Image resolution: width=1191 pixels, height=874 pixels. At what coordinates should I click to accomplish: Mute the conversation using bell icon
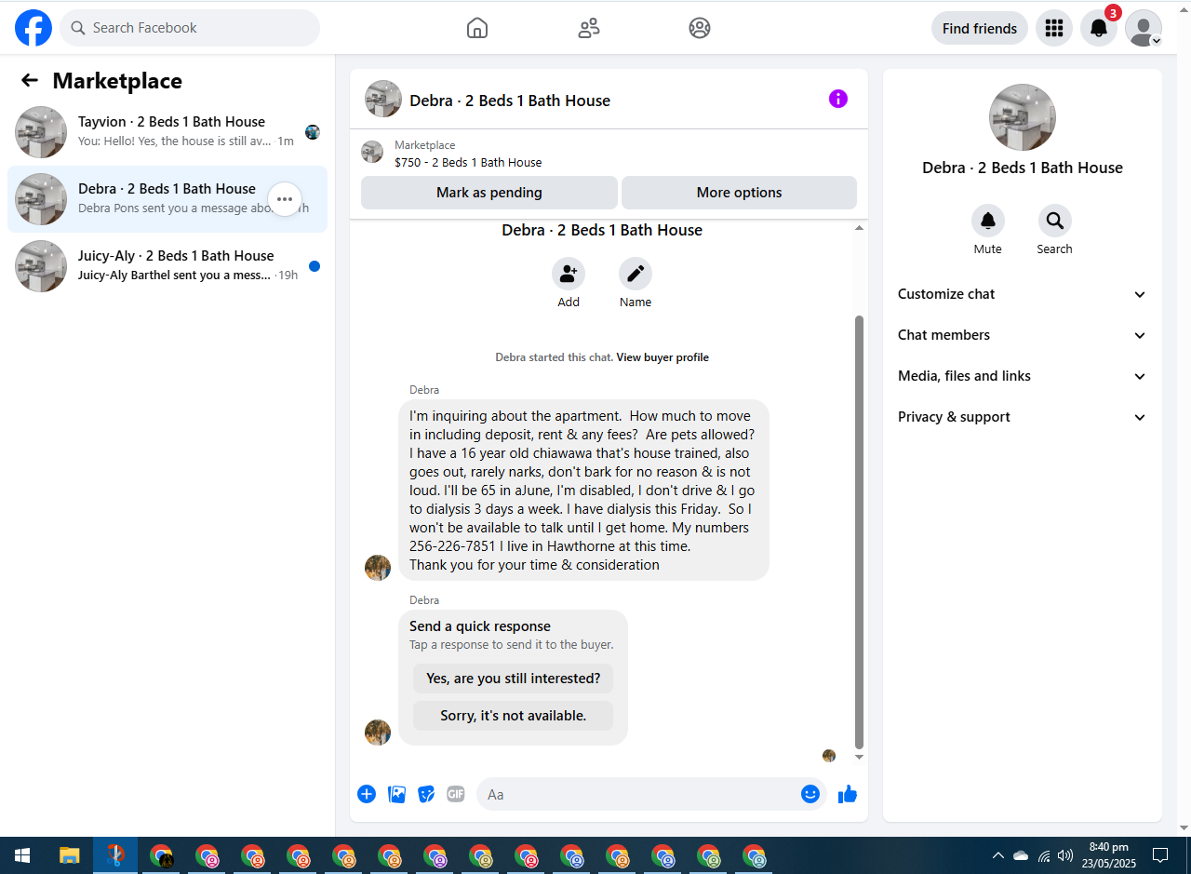pos(988,221)
